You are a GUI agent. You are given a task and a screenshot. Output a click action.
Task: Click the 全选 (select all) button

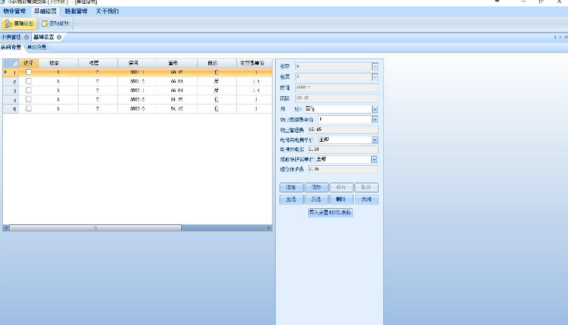tap(292, 199)
